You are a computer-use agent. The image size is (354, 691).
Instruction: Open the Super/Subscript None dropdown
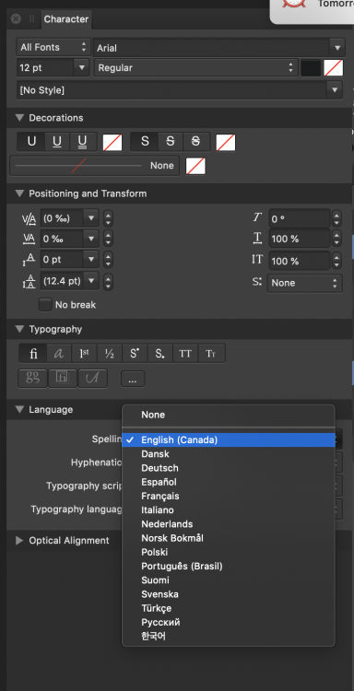(304, 283)
